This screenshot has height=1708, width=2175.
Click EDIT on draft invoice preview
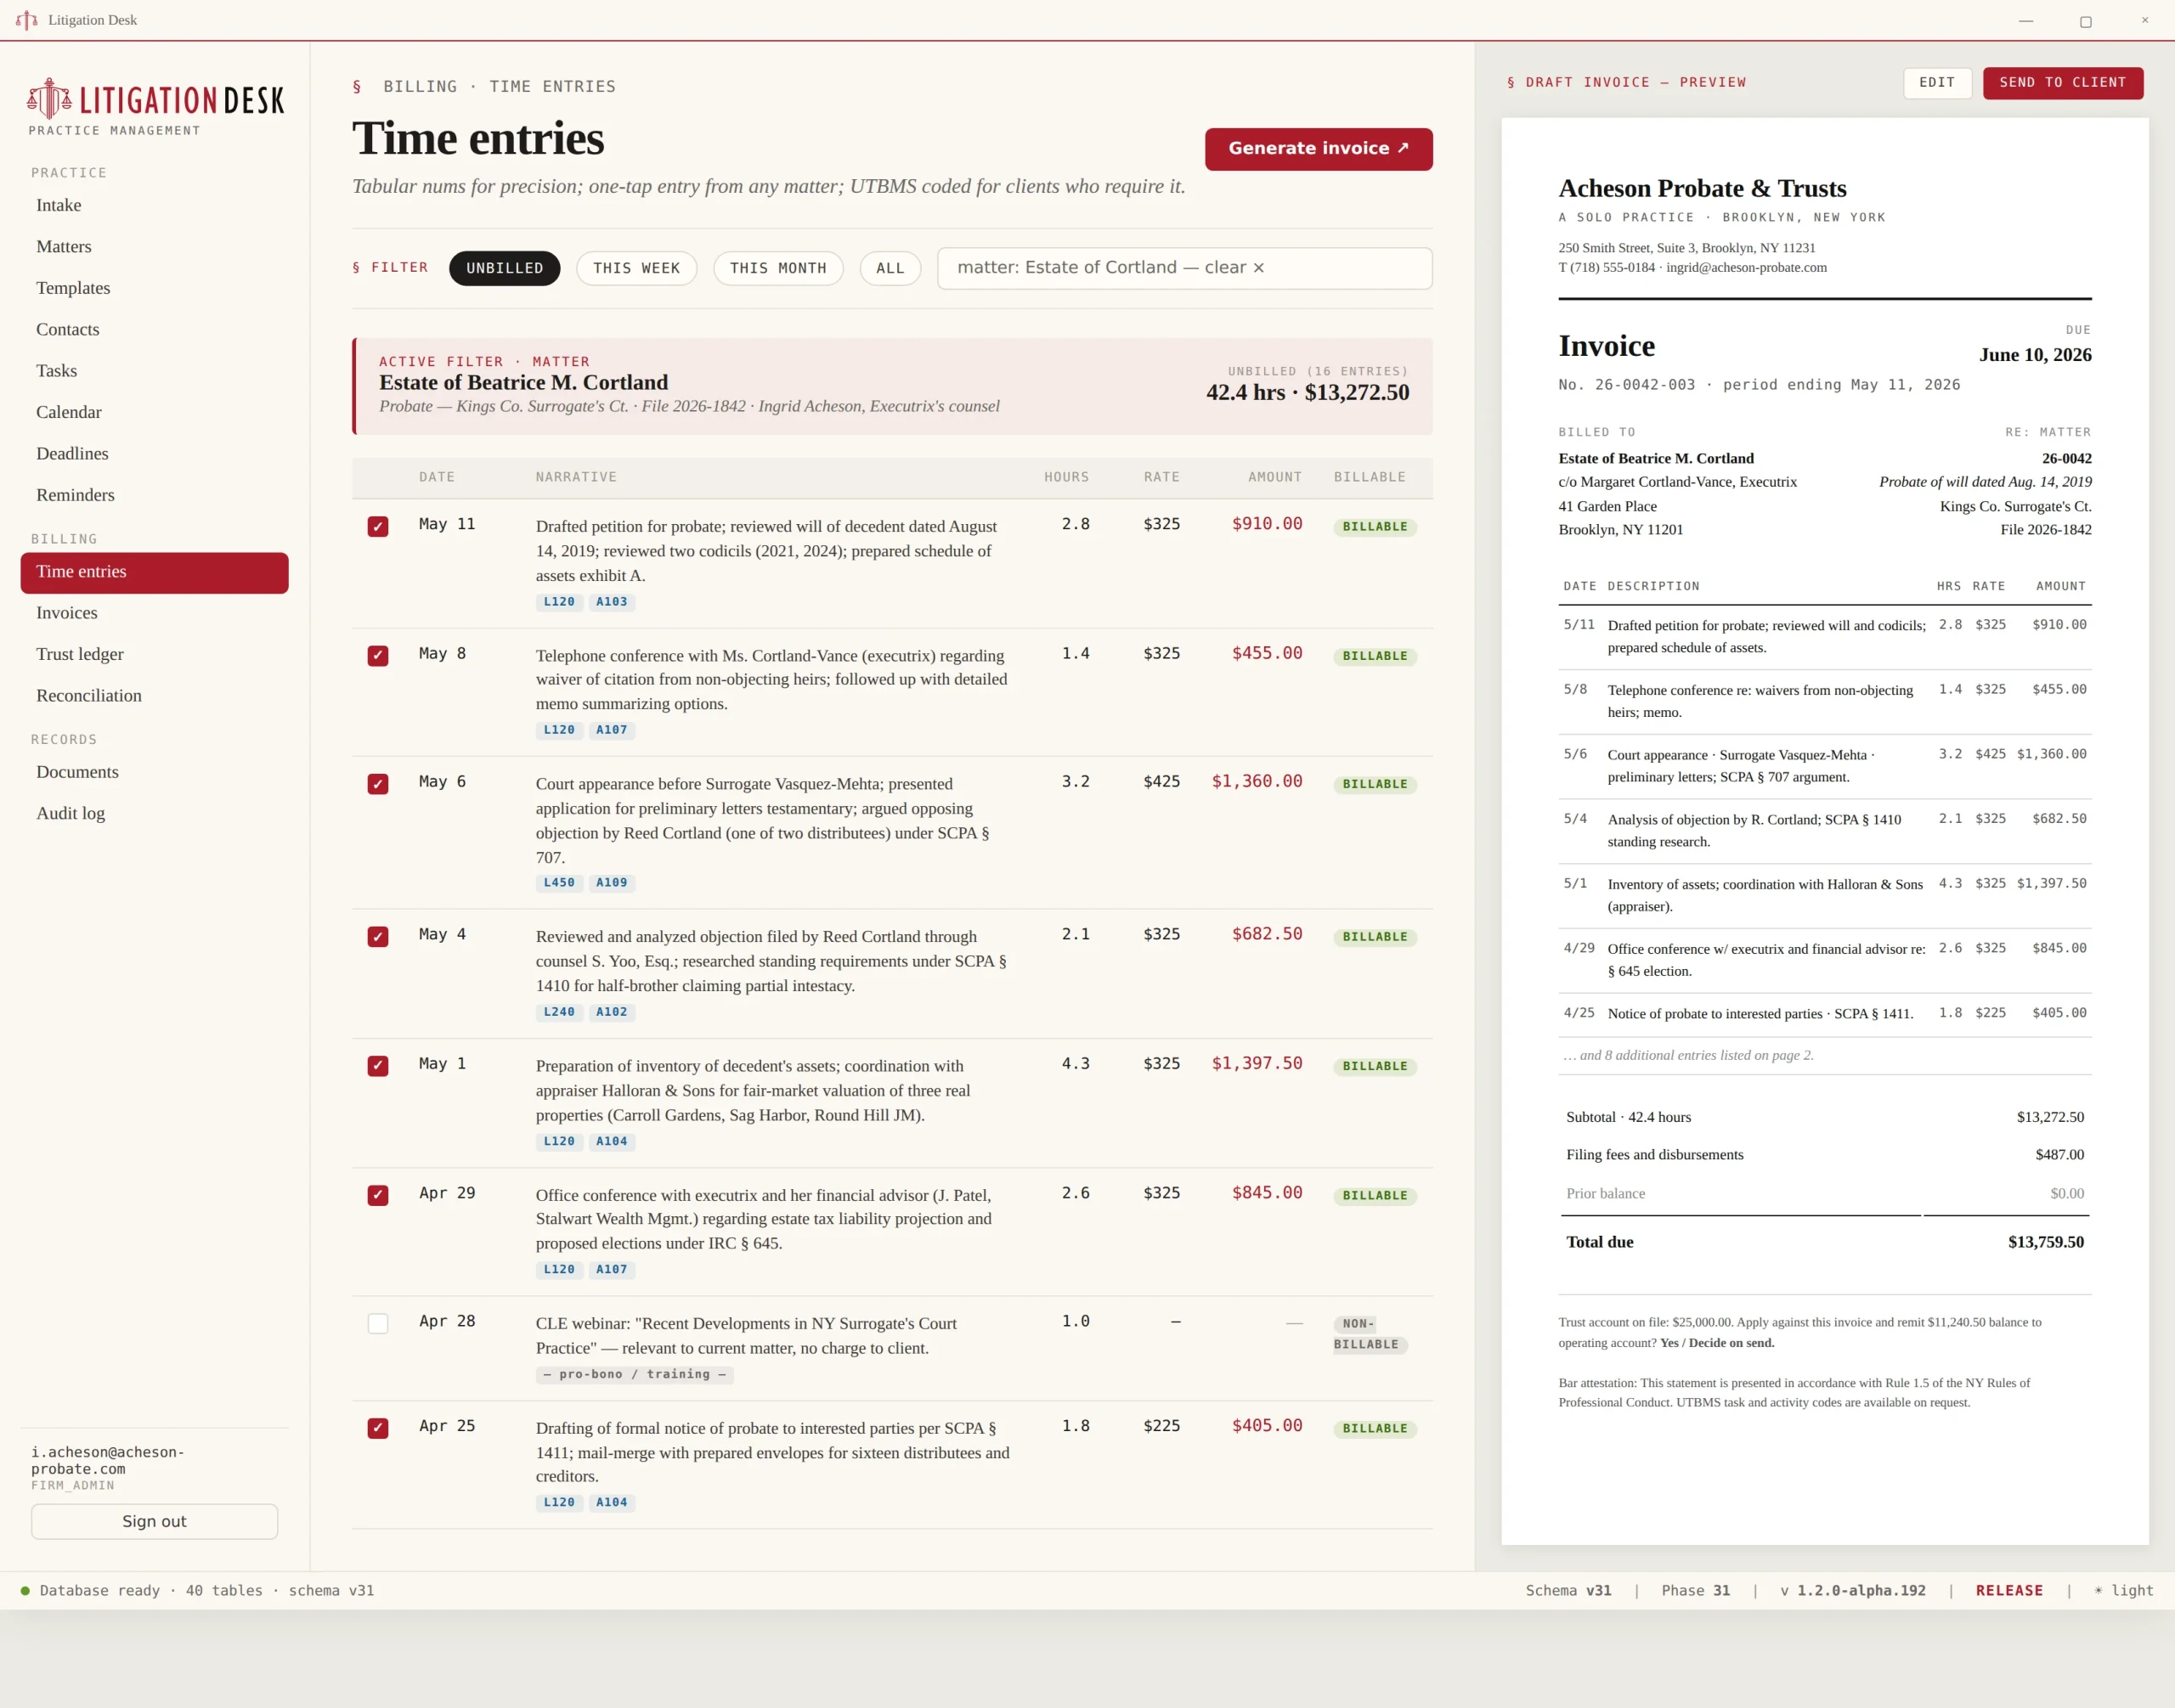[1937, 83]
